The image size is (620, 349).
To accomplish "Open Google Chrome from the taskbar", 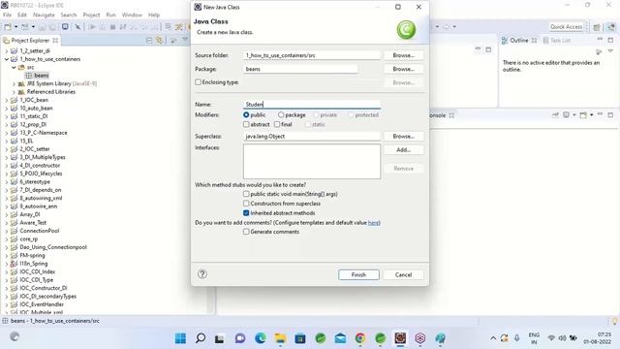I will click(360, 338).
